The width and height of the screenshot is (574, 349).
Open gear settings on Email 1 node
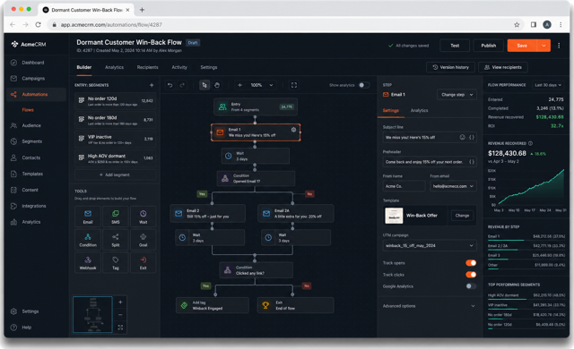293,130
